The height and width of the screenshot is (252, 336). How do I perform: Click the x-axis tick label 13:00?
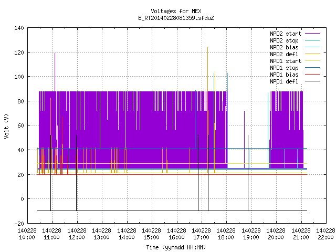101,237
